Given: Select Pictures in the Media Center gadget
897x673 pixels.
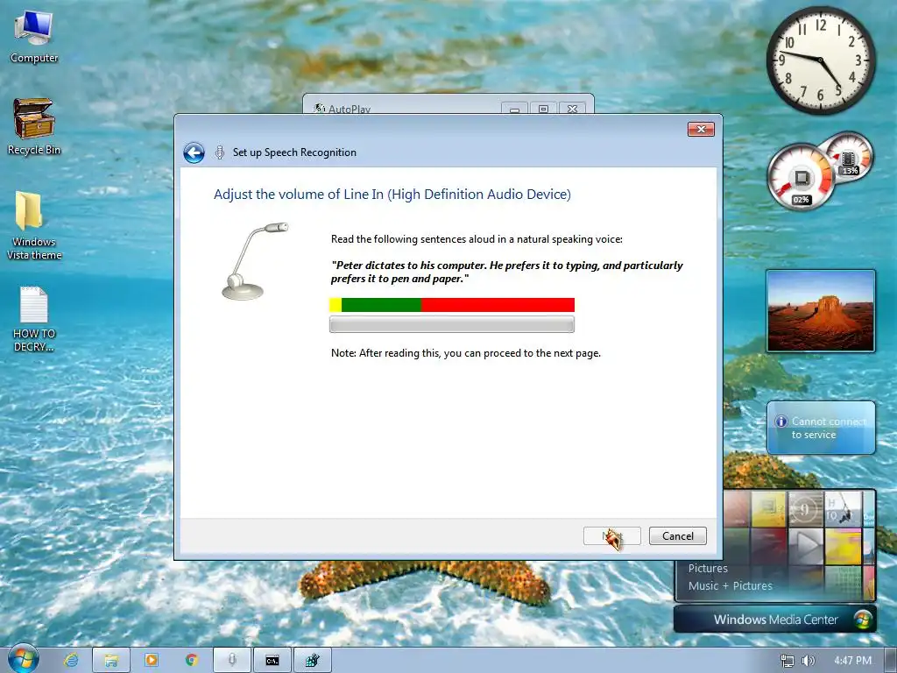Looking at the screenshot, I should click(708, 568).
